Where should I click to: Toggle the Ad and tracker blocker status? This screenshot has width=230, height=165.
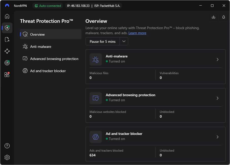116,138
